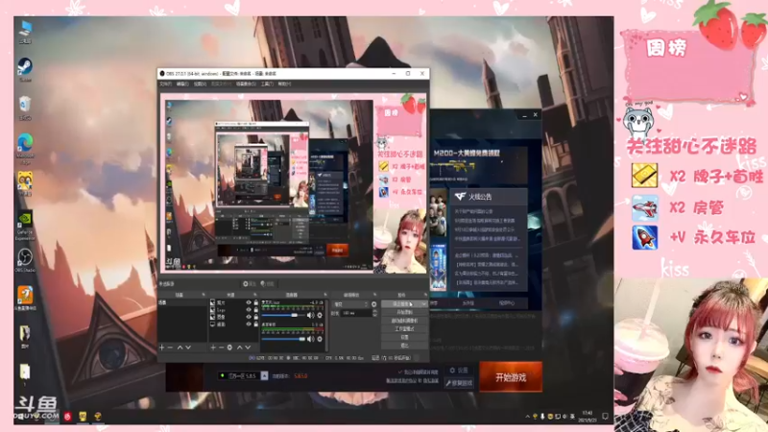Image resolution: width=768 pixels, height=432 pixels.
Task: Click Start Recording in OBS Controls
Action: (x=404, y=312)
